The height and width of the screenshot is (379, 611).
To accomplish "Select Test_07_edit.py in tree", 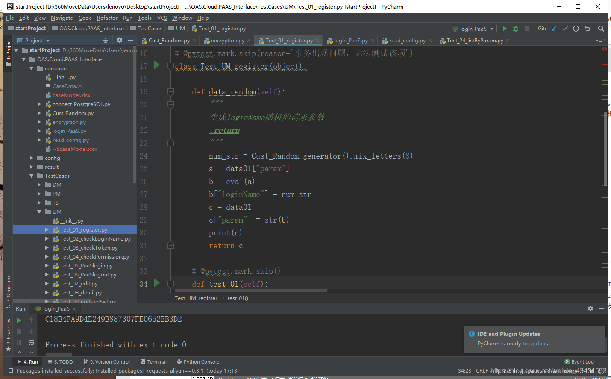I will 79,284.
